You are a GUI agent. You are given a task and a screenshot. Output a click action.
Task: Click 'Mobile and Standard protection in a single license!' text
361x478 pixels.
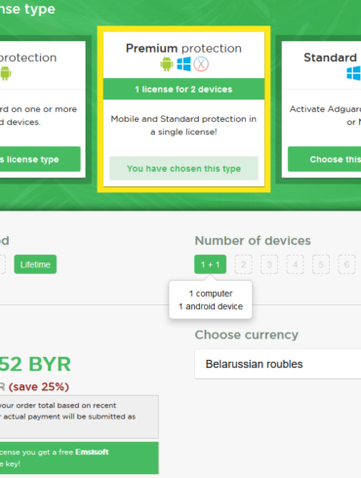pyautogui.click(x=183, y=125)
